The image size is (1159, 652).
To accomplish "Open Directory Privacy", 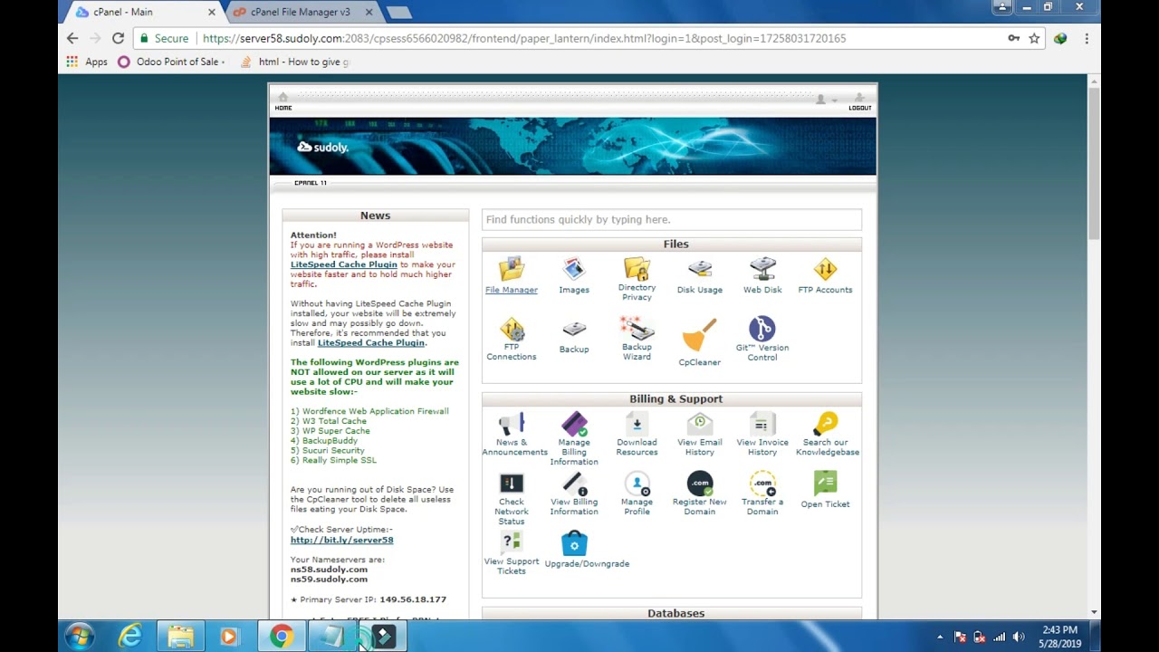I will tap(637, 269).
